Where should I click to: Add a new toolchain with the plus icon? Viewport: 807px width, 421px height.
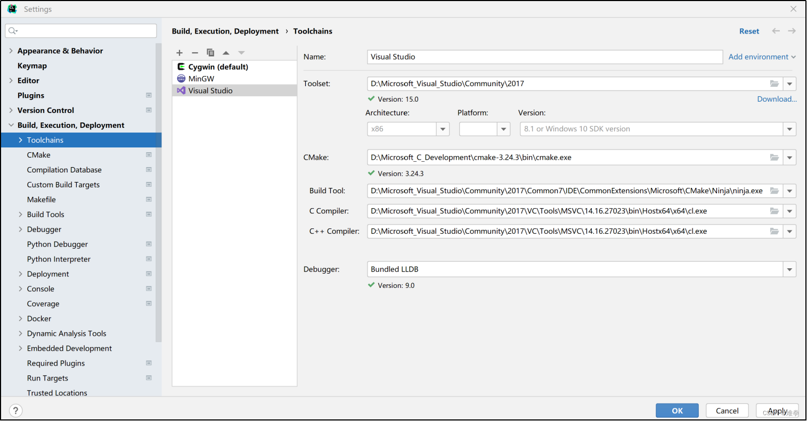coord(180,53)
